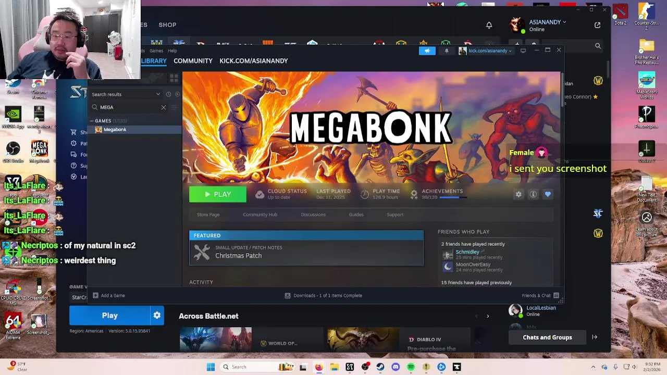The image size is (667, 375).
Task: Click the Cloud Status icon
Action: tap(260, 194)
